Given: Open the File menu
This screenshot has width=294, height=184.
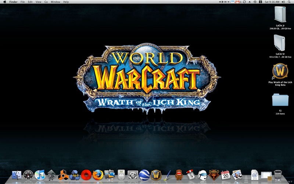Looking at the screenshot, I should click(23, 2).
